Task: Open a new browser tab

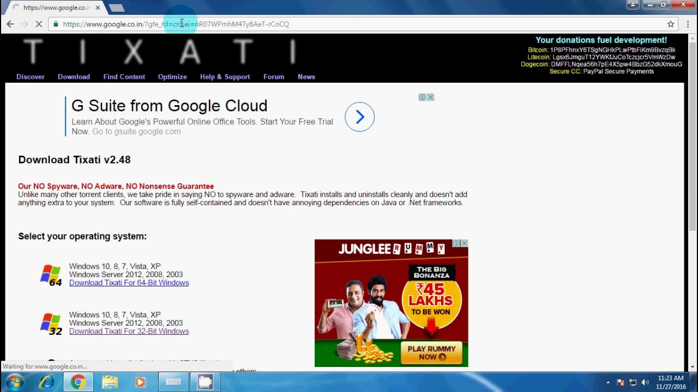Action: pos(116,8)
